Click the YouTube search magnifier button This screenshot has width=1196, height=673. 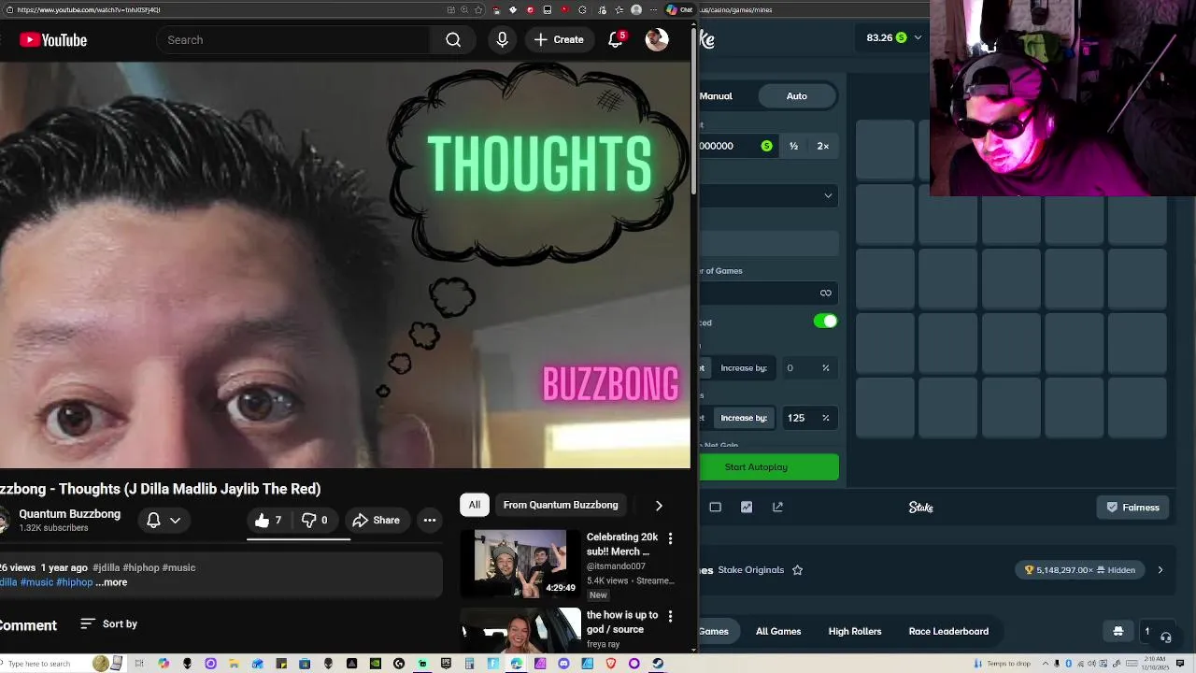[x=453, y=40]
